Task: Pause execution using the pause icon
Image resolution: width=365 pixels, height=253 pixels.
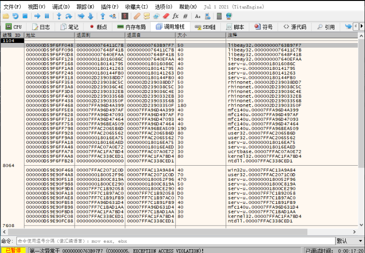Action: [47, 16]
